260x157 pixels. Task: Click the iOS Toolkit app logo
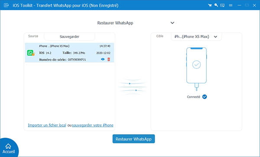tap(6, 5)
